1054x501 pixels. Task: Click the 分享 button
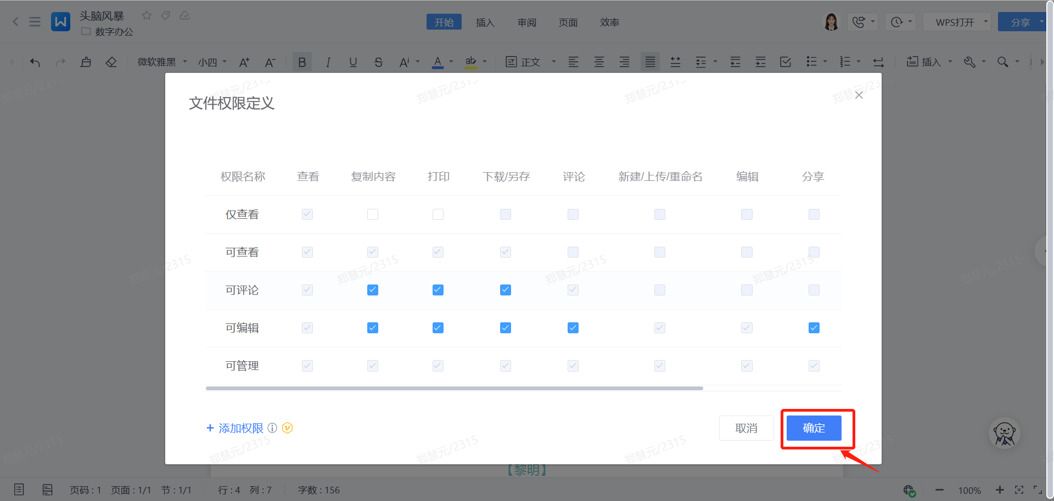[1020, 22]
